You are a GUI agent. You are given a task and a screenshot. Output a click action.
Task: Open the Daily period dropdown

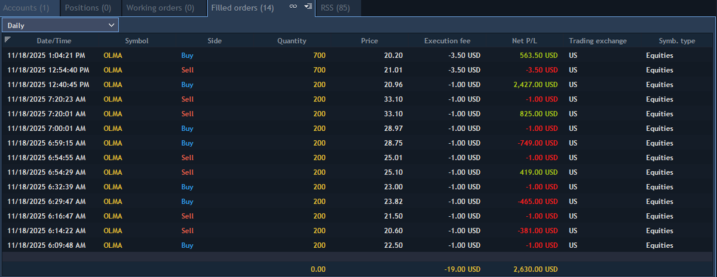click(x=60, y=25)
